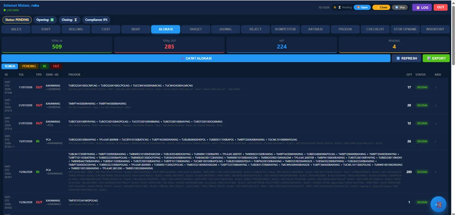This screenshot has height=215, width=455.
Task: Click the checkmark action icon for row MAT-STE-2026-06361
Action: [x=436, y=172]
